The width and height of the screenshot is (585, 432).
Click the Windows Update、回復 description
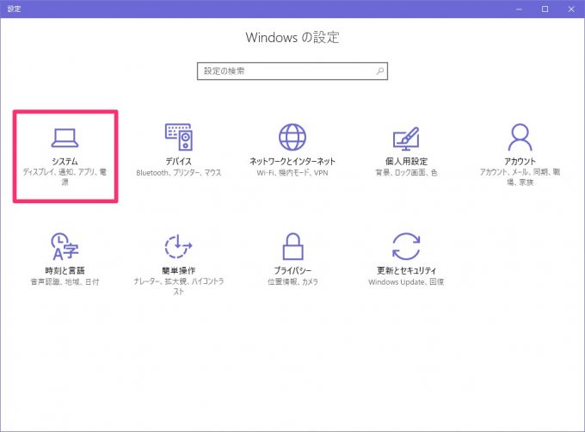coord(406,282)
